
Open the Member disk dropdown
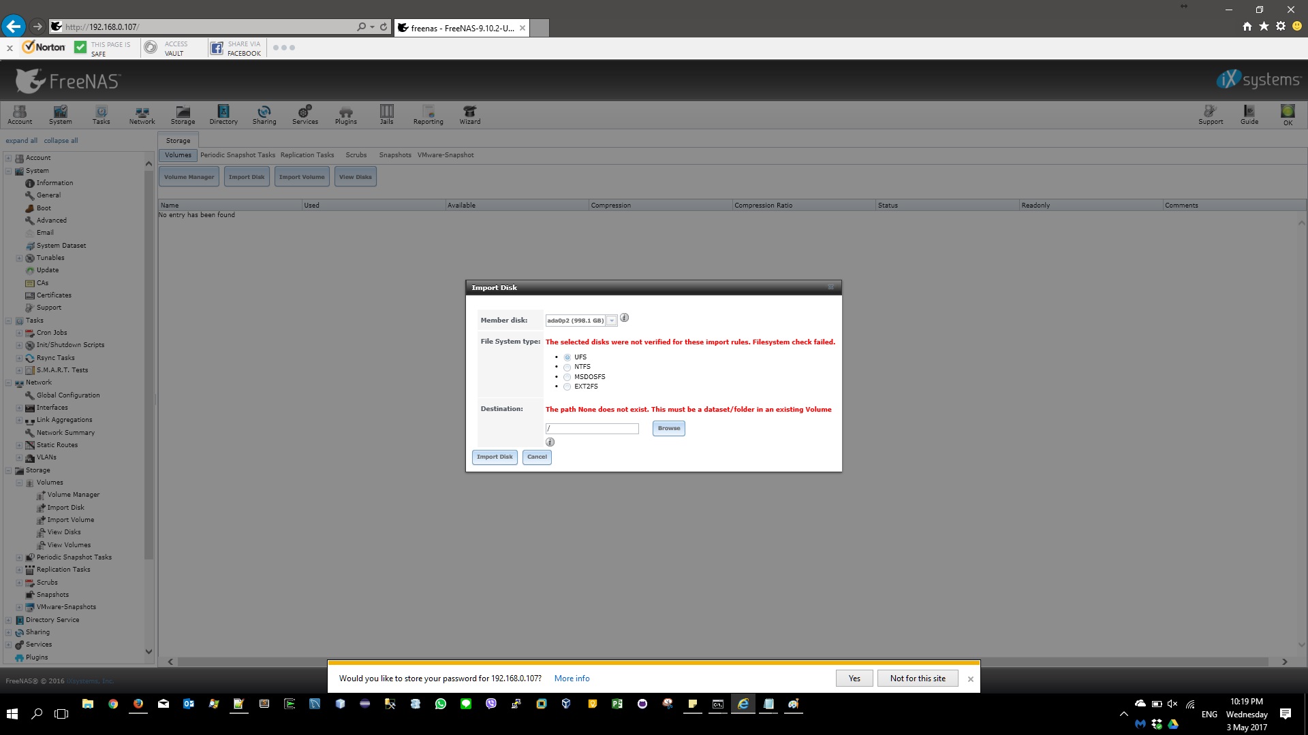612,321
